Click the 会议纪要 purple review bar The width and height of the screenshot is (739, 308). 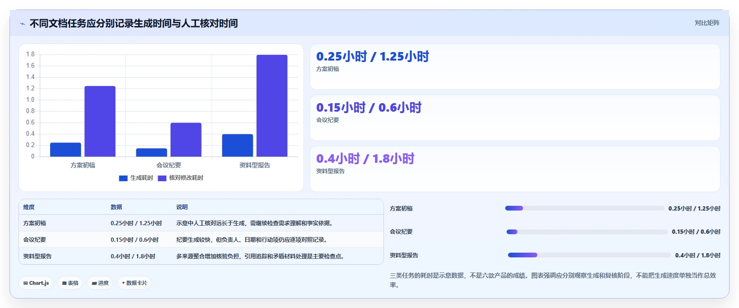coord(186,140)
